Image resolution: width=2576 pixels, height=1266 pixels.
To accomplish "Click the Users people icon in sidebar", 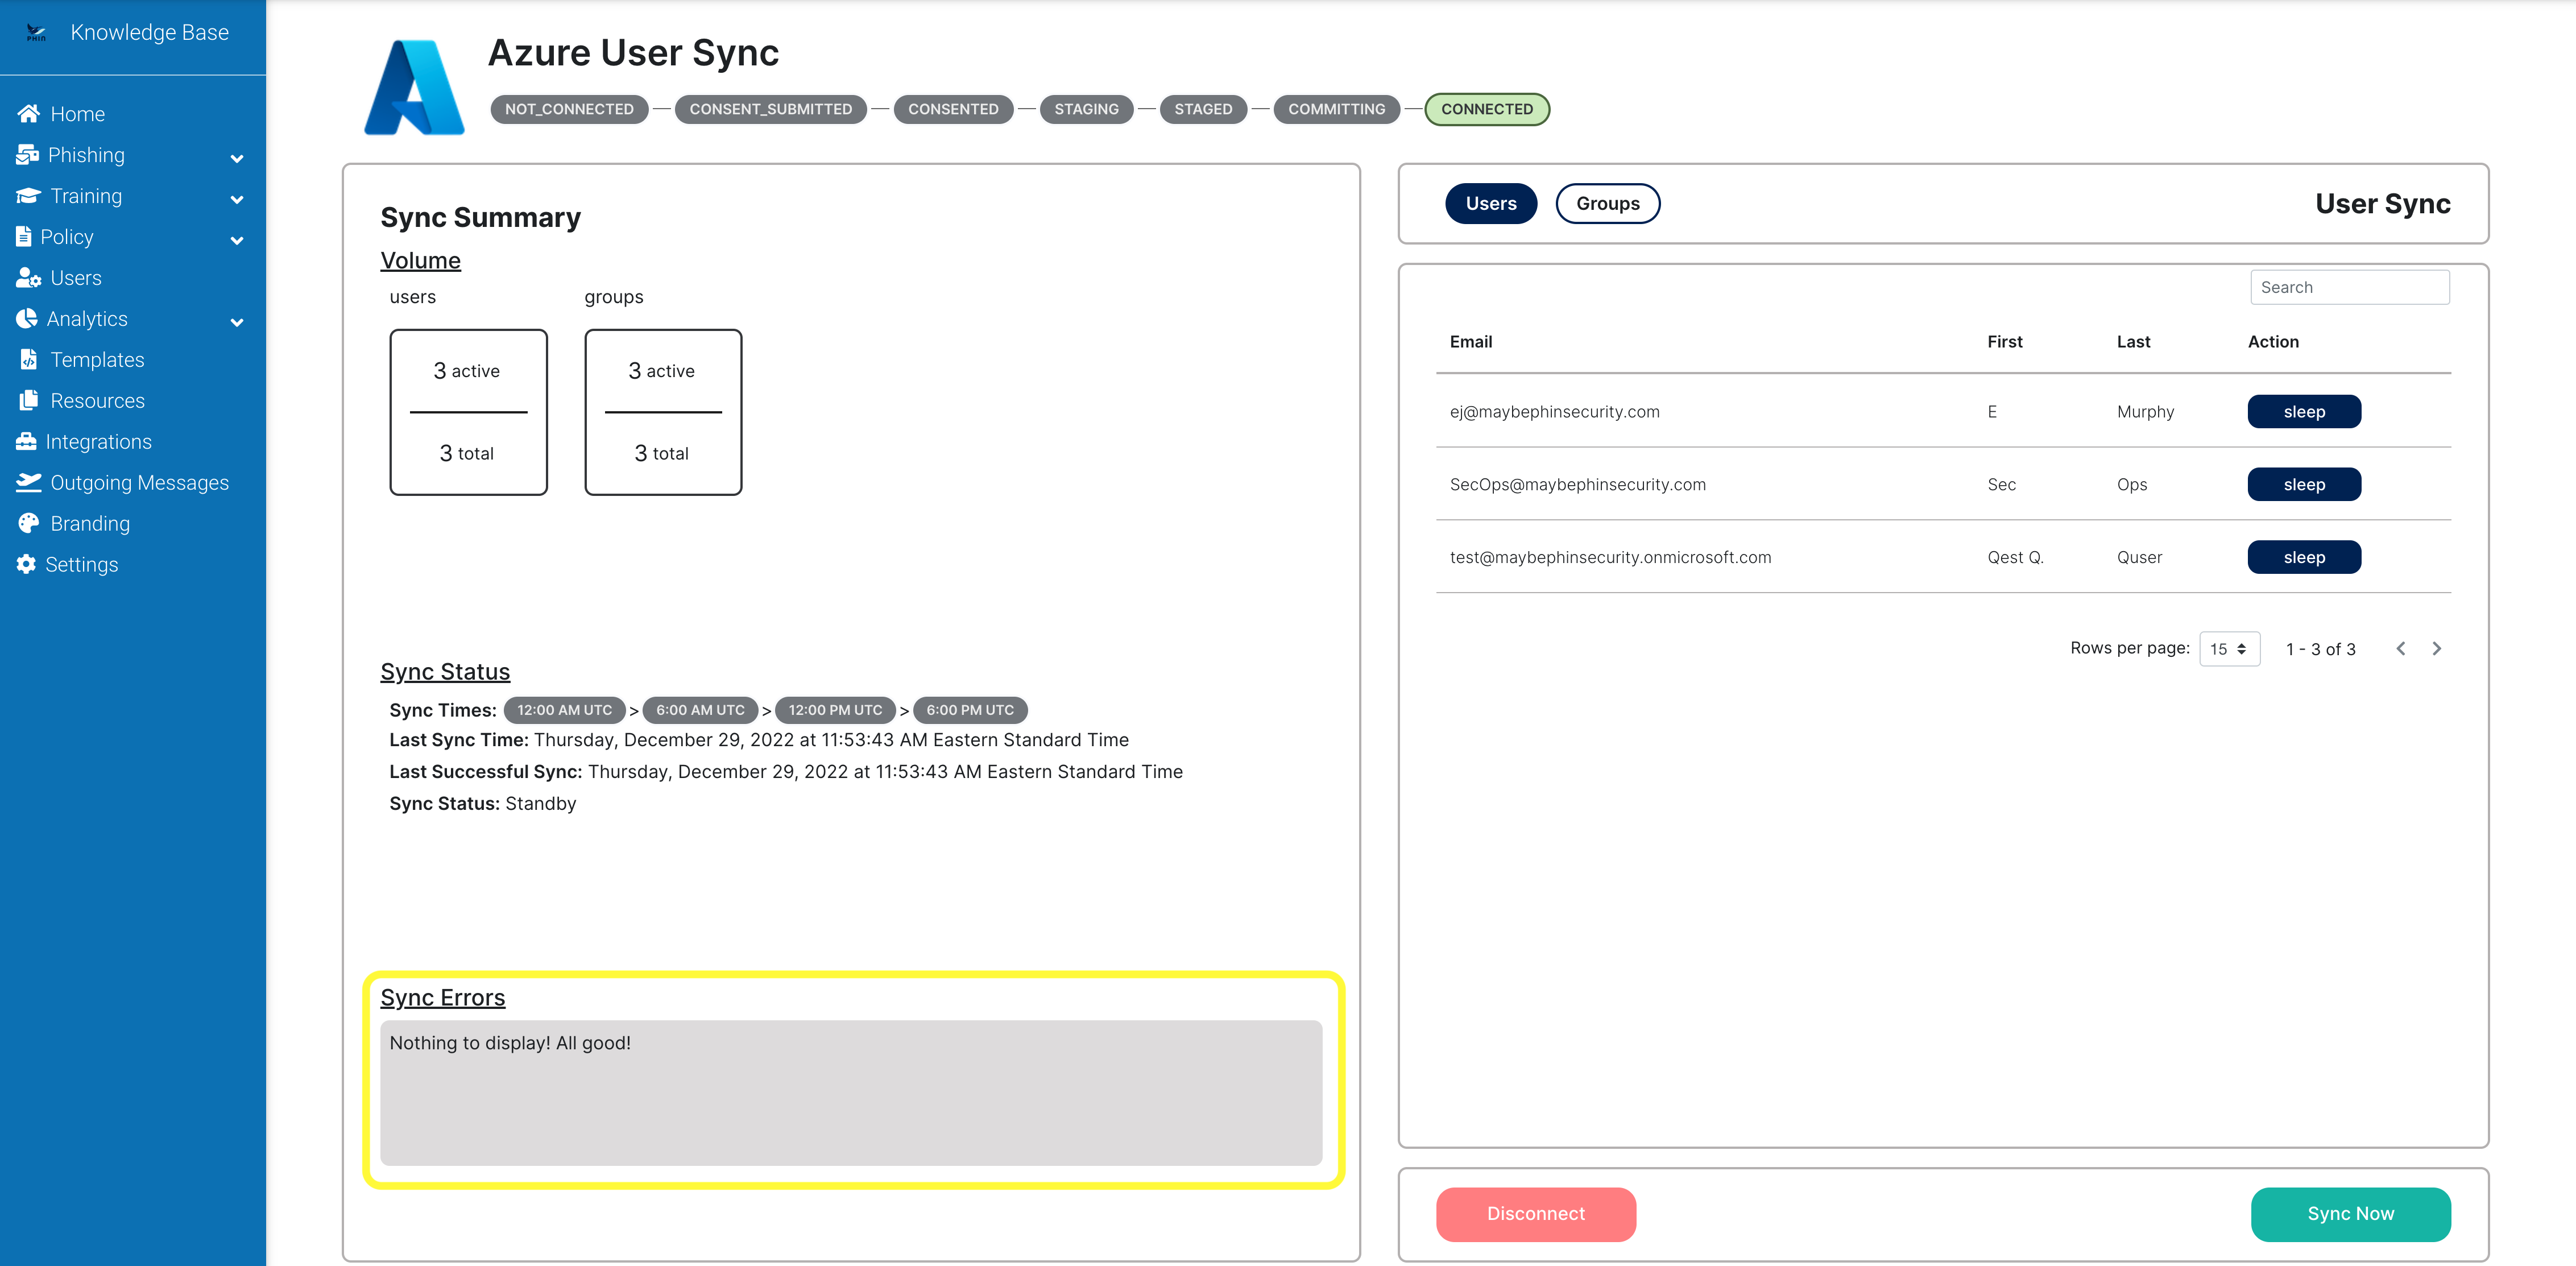I will click(x=28, y=278).
